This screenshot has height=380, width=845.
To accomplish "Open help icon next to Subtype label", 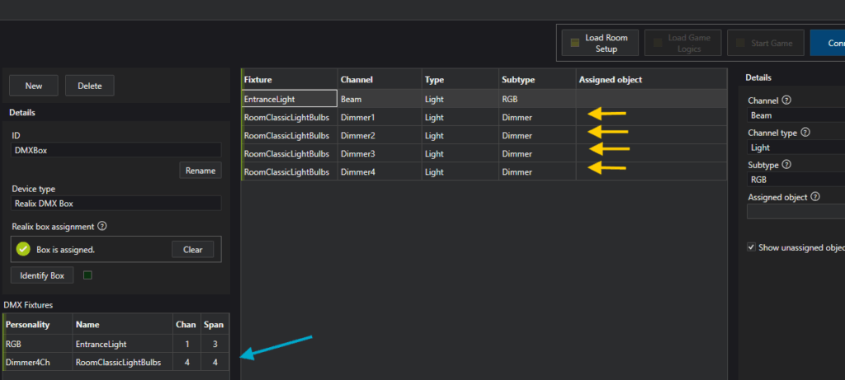I will (786, 165).
